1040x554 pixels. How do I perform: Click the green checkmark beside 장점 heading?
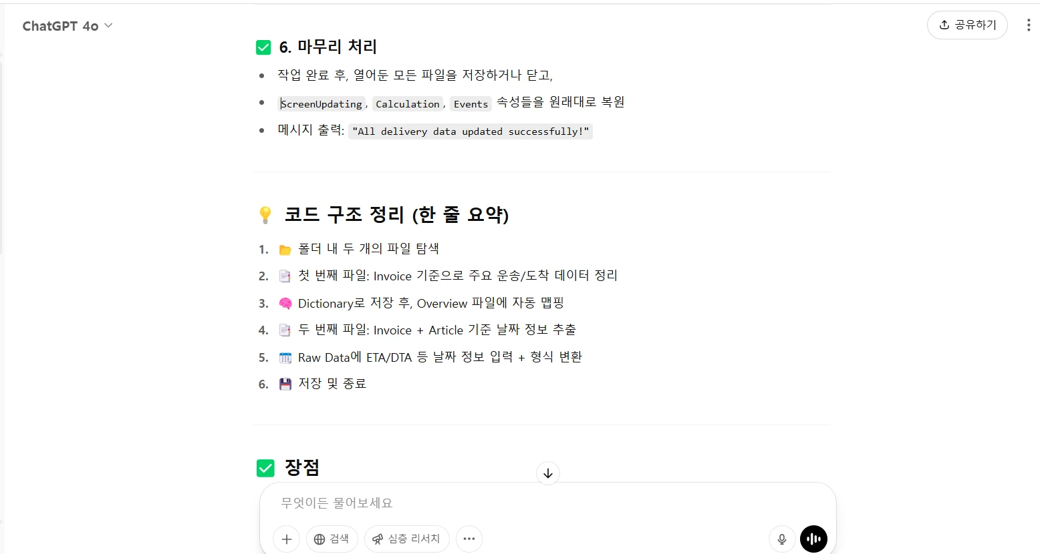pyautogui.click(x=265, y=468)
